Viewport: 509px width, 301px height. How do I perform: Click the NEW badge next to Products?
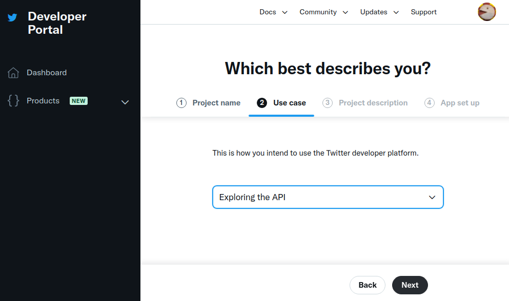pyautogui.click(x=78, y=100)
